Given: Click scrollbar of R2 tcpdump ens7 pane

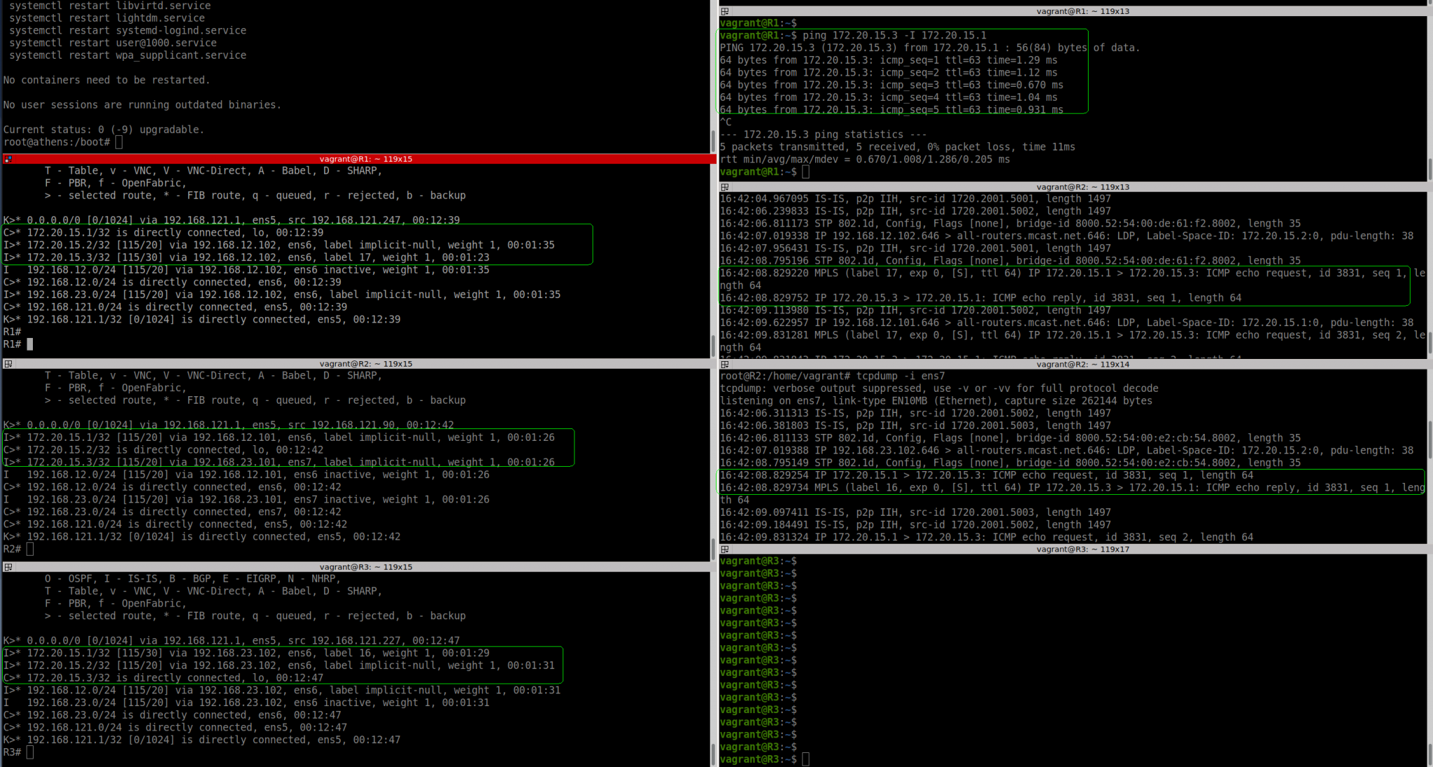Looking at the screenshot, I should point(1430,456).
